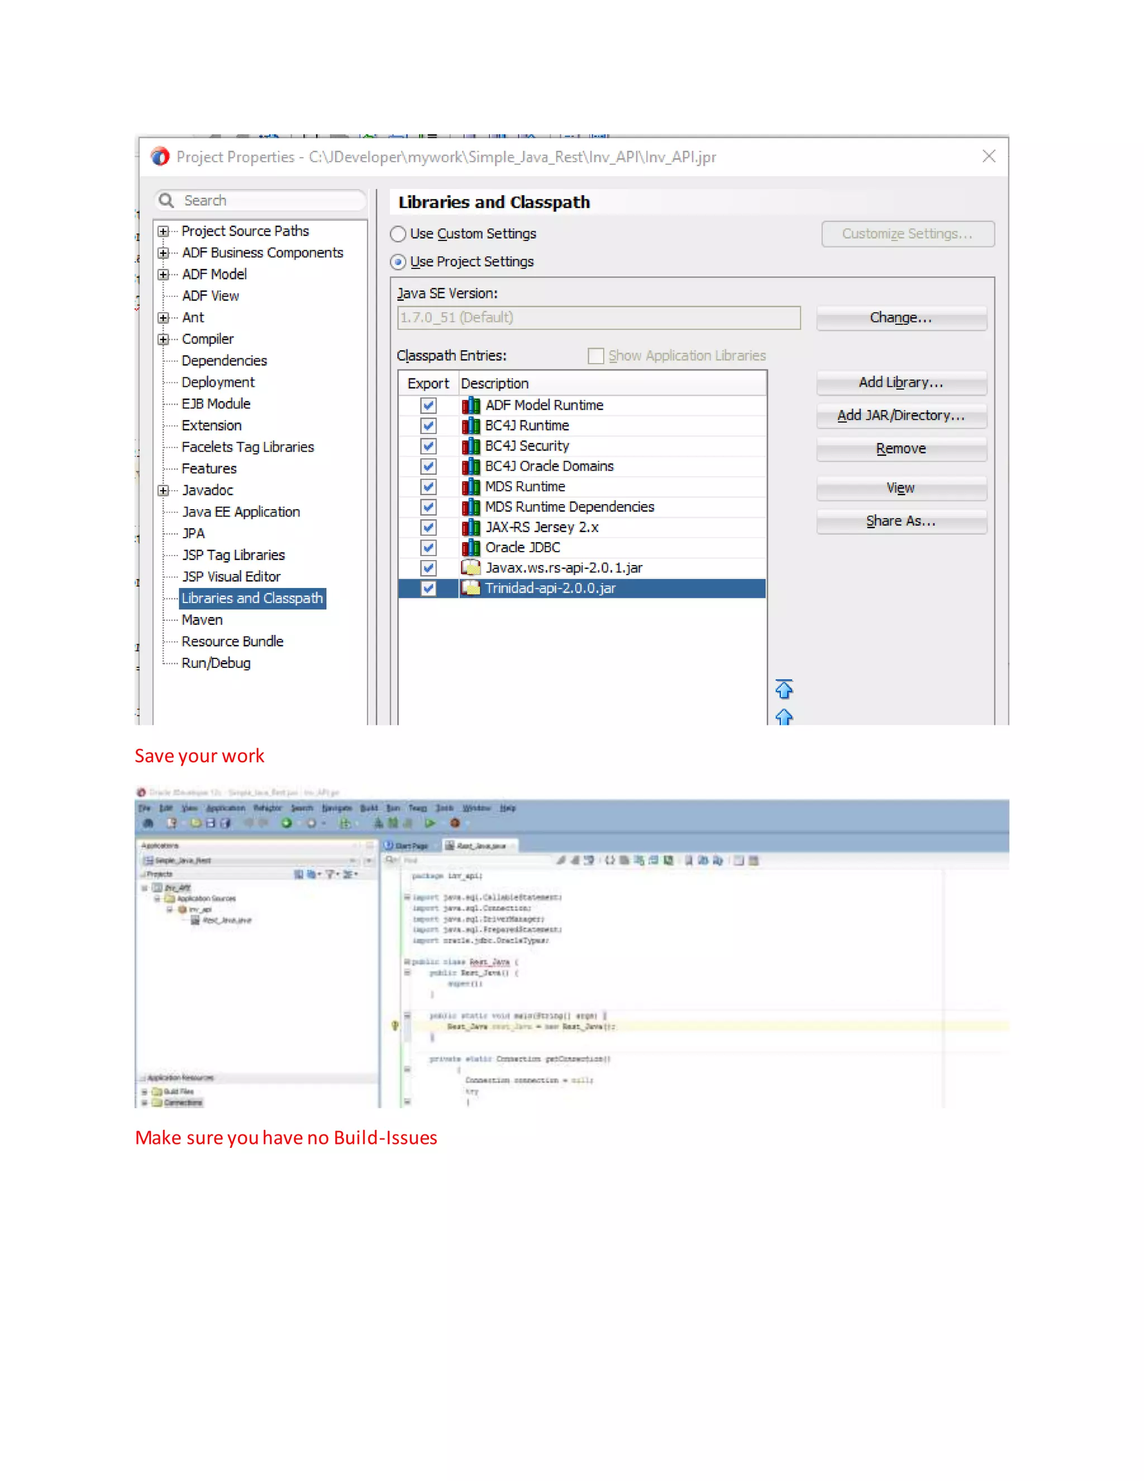The height and width of the screenshot is (1481, 1144).
Task: Expand the Compiler node
Action: pos(163,339)
